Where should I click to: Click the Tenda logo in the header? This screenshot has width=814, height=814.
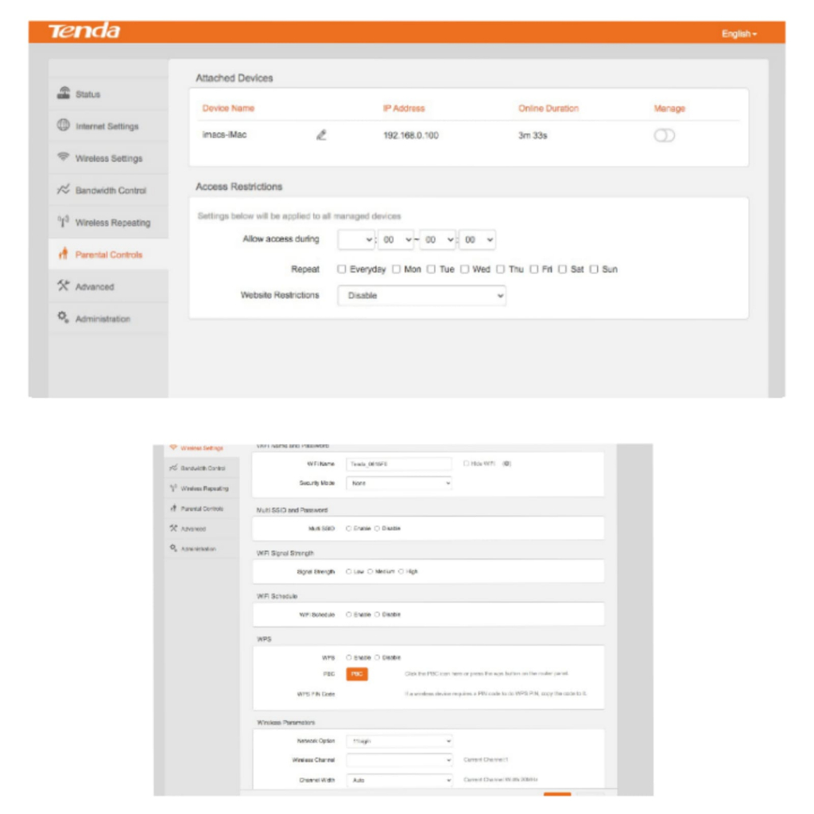tap(84, 32)
